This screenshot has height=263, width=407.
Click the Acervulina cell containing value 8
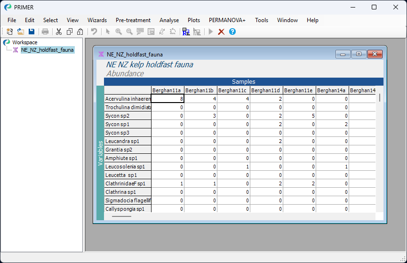click(168, 99)
